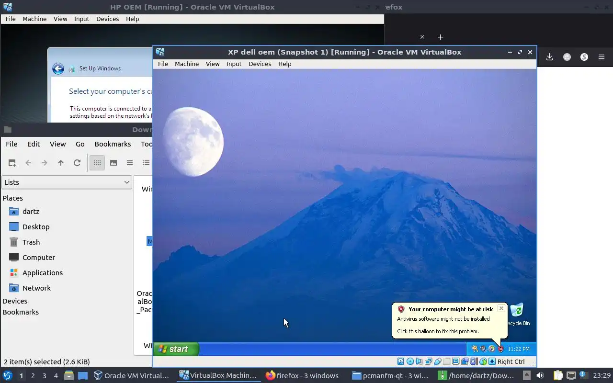Open the XP start button
This screenshot has height=383, width=613.
click(176, 349)
